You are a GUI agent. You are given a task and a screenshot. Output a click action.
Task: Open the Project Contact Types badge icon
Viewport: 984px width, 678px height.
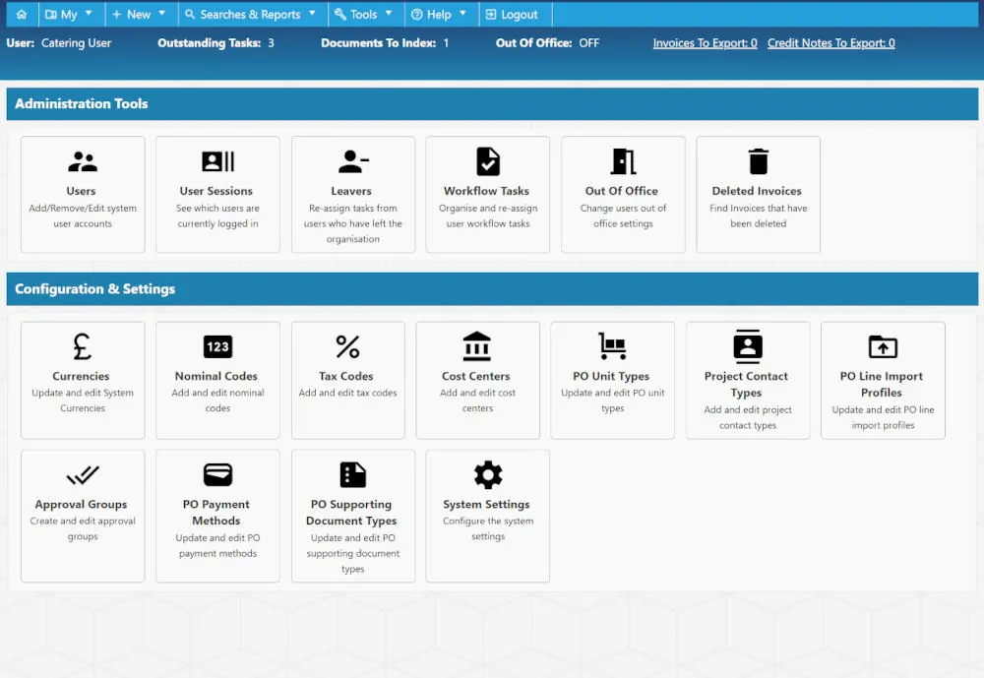(x=748, y=346)
